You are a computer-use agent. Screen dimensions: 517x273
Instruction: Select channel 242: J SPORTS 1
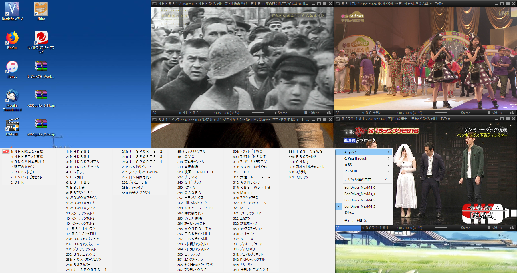pyautogui.click(x=86, y=270)
